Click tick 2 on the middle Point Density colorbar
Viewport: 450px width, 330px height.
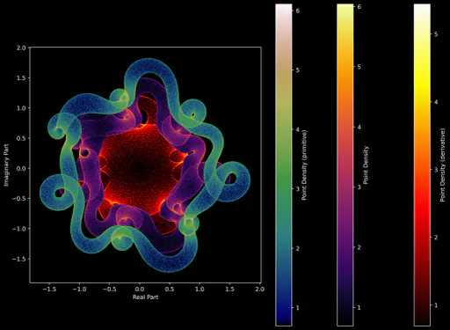click(359, 247)
